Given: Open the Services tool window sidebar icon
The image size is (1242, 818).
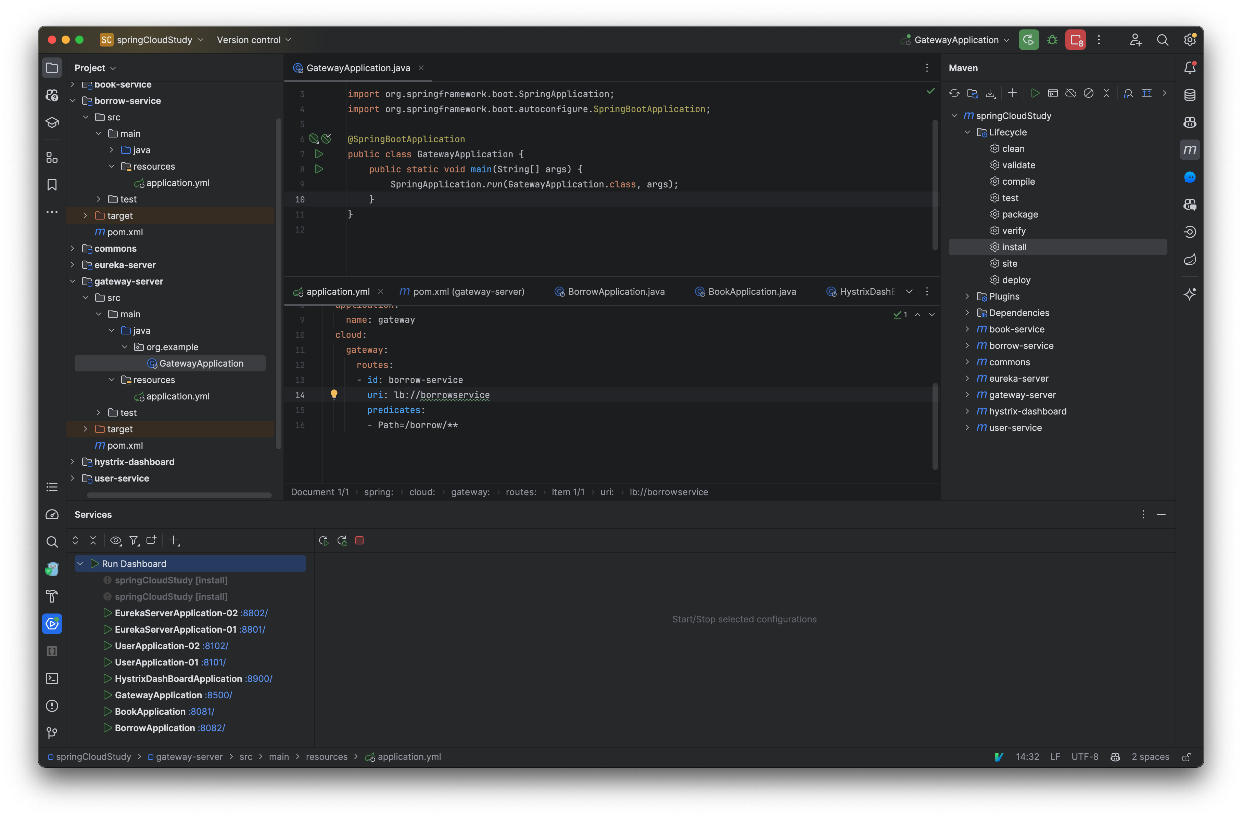Looking at the screenshot, I should point(52,624).
